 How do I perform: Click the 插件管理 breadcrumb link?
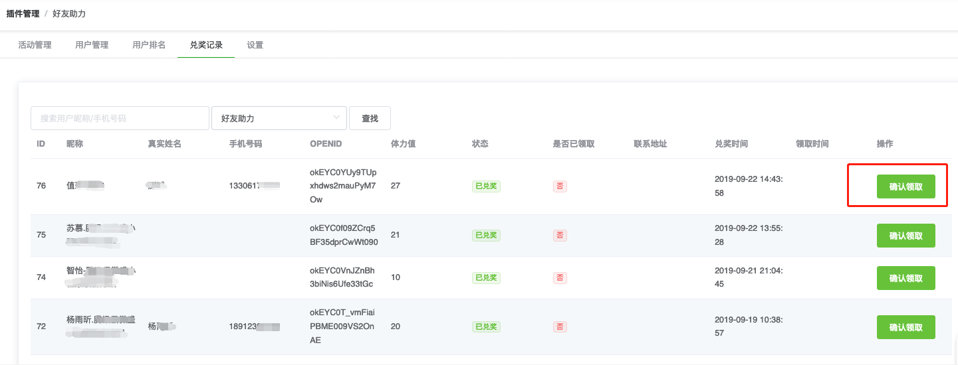point(23,13)
